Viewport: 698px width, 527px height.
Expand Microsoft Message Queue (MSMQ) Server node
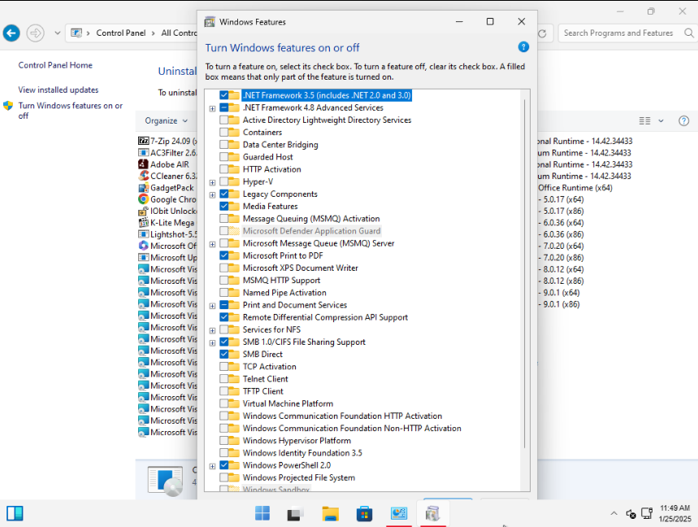[x=212, y=244]
